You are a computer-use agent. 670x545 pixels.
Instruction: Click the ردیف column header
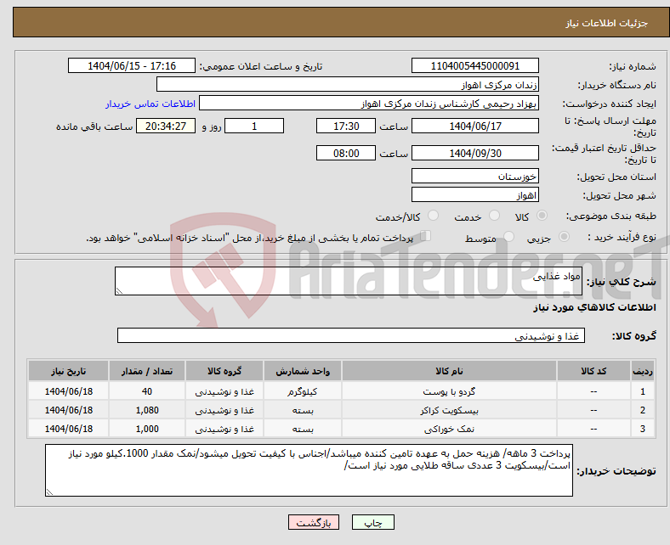(x=642, y=371)
